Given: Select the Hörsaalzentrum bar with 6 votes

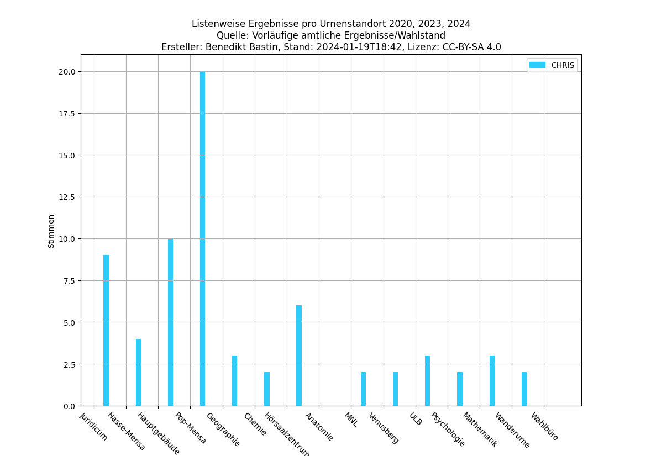Looking at the screenshot, I should click(299, 356).
